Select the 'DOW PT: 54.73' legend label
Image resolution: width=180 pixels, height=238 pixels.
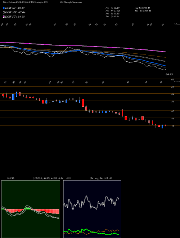pyautogui.click(x=15, y=17)
